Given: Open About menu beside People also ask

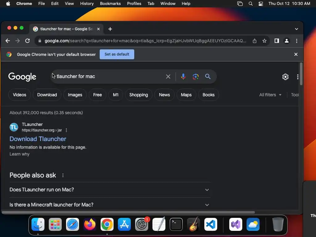Looking at the screenshot, I should tap(63, 175).
